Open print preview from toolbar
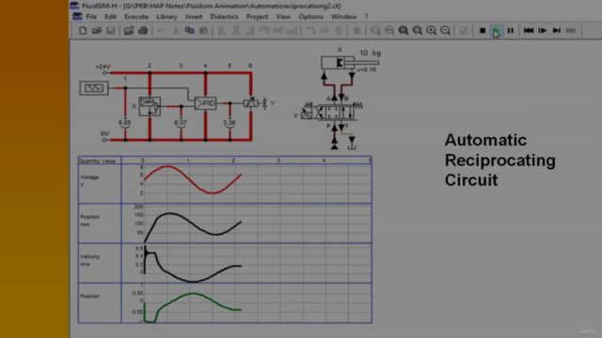 point(129,31)
